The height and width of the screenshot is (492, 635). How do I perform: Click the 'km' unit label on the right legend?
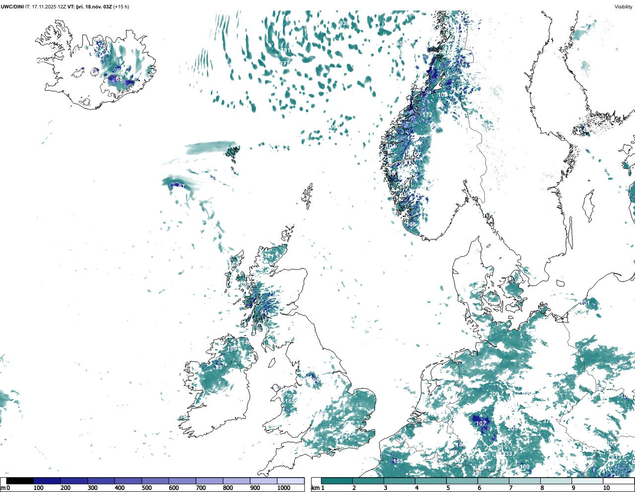point(315,488)
